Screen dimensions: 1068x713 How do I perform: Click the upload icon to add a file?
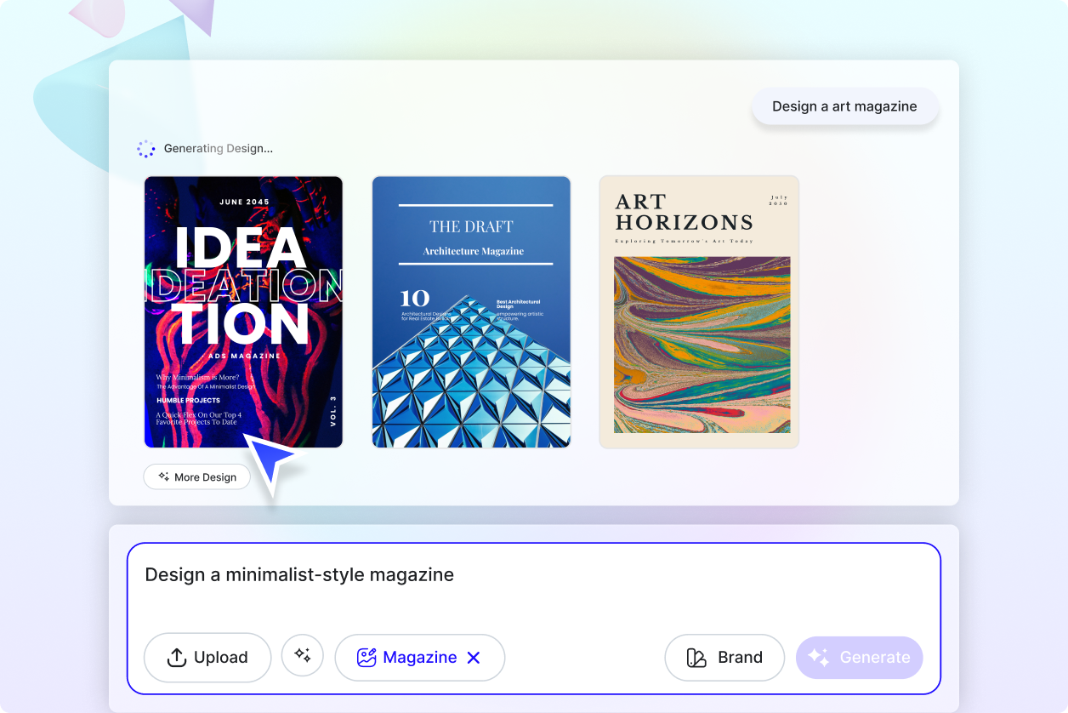[176, 657]
